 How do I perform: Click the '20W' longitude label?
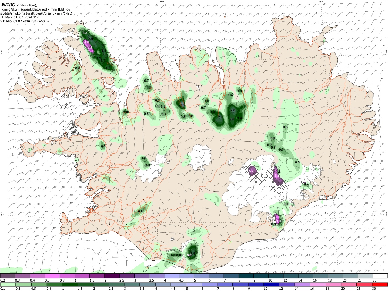pyautogui.click(x=161, y=2)
